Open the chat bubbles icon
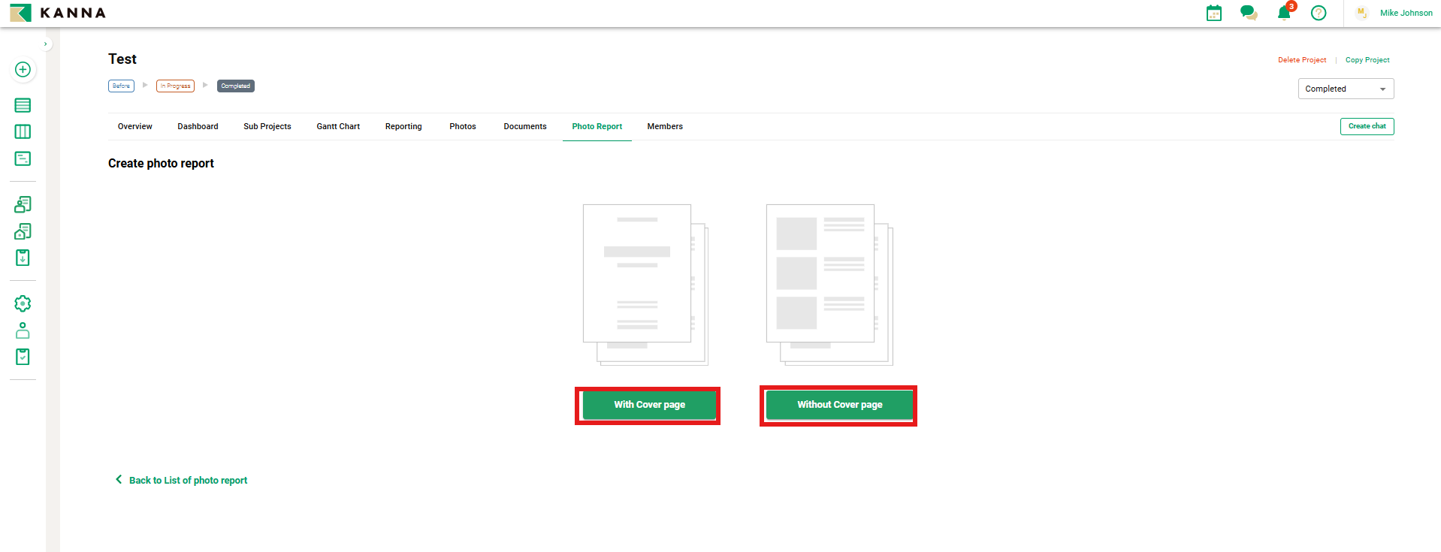This screenshot has width=1441, height=552. point(1249,13)
